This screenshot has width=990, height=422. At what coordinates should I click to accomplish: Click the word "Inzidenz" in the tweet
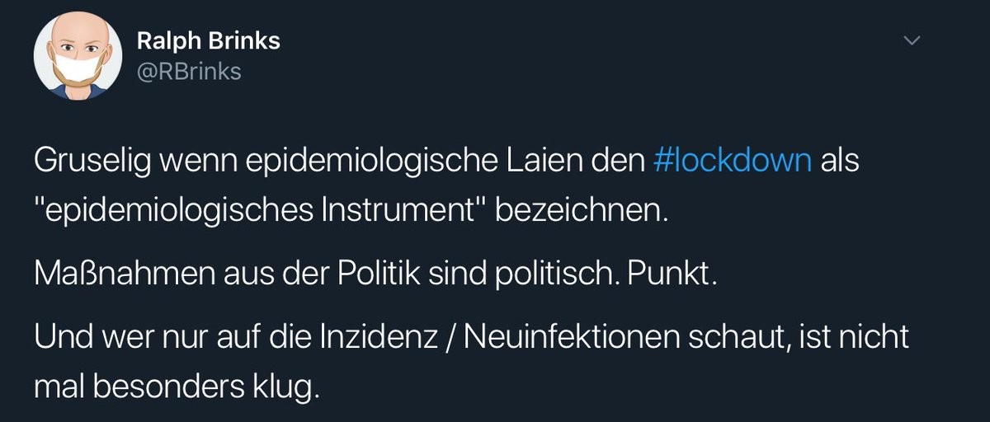[391, 337]
